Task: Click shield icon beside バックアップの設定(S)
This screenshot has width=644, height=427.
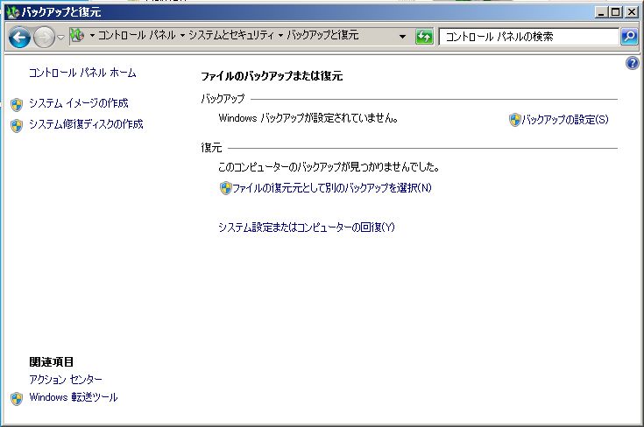Action: pyautogui.click(x=514, y=120)
